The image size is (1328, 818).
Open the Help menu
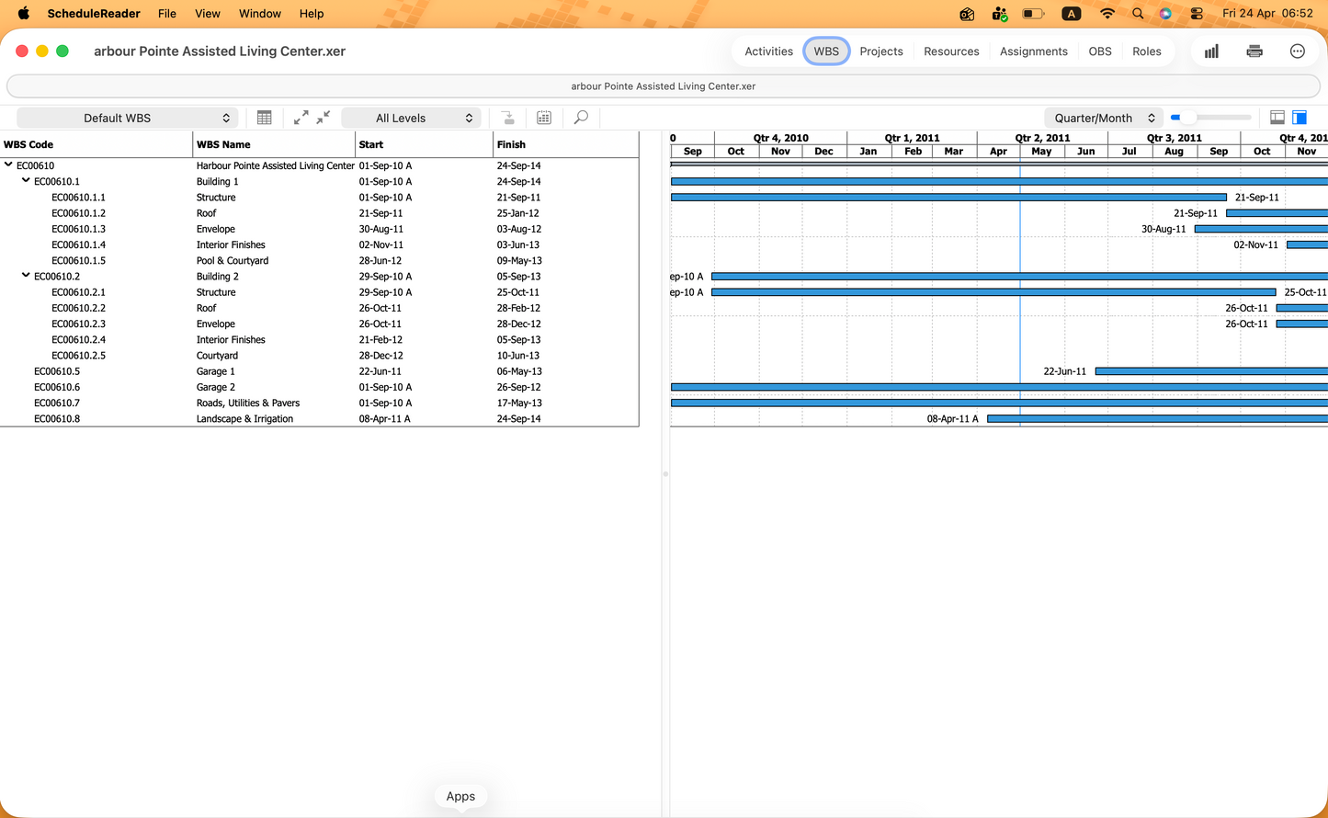click(x=312, y=14)
